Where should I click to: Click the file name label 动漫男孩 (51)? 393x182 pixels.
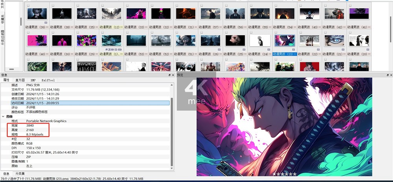pos(185,54)
